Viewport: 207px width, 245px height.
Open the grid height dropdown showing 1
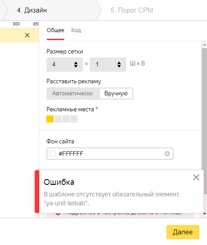pos(108,65)
